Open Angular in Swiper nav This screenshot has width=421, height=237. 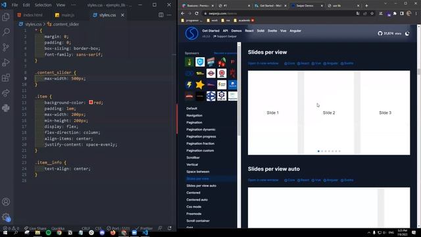point(295,31)
